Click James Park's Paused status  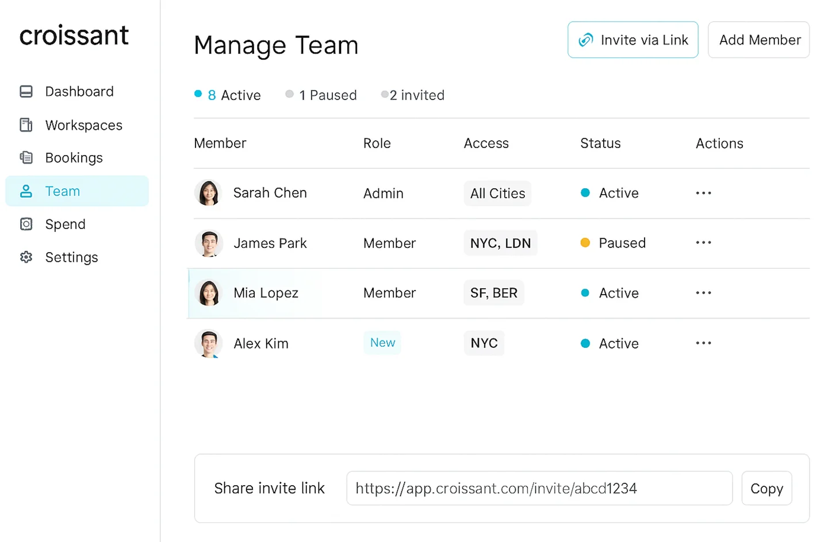point(613,243)
